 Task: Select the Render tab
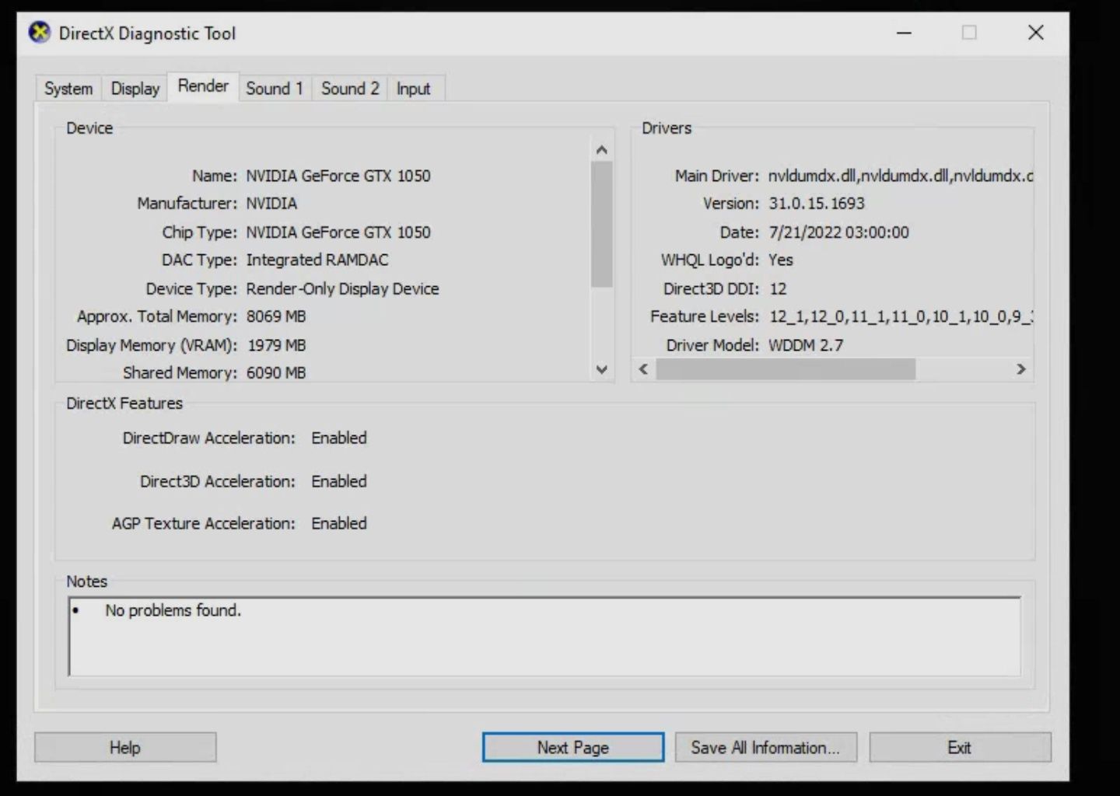(203, 86)
